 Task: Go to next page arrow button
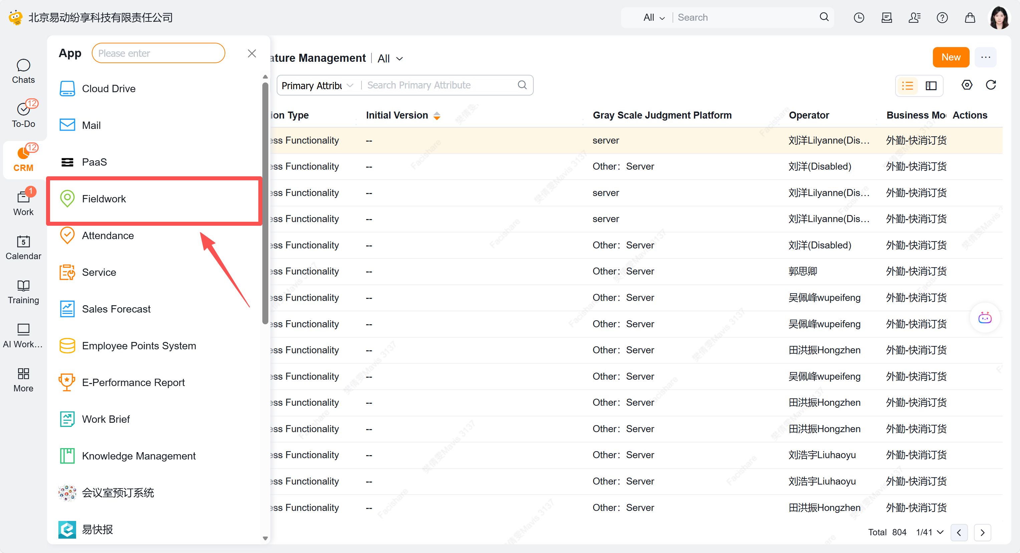click(982, 532)
